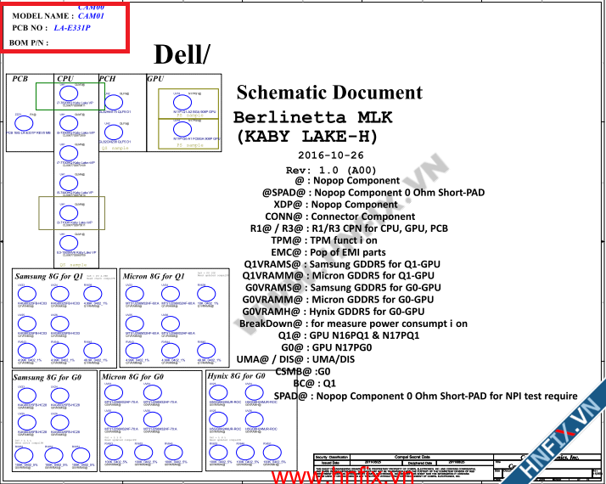Image resolution: width=606 pixels, height=484 pixels.
Task: Select the '@SPAD@' 0 Ohm Short-PAD legend line
Action: pyautogui.click(x=373, y=193)
